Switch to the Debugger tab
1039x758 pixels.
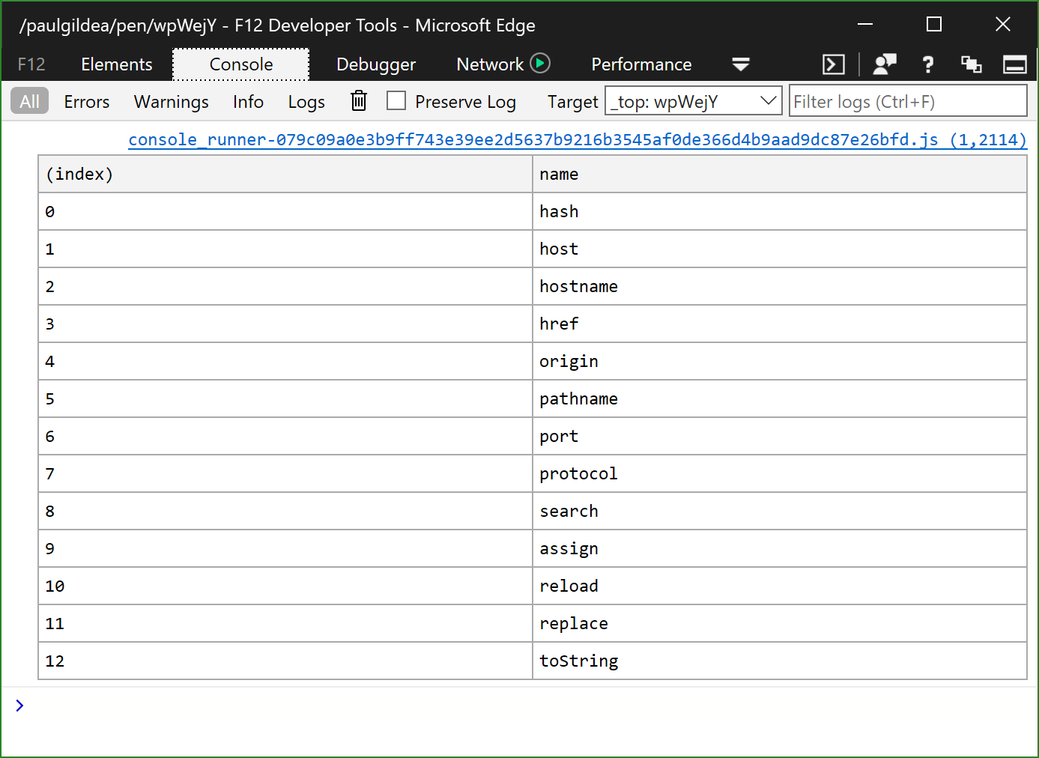tap(376, 64)
